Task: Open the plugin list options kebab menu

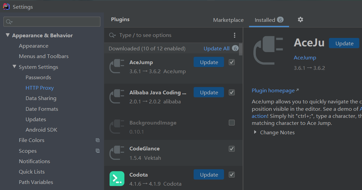Action: click(235, 35)
